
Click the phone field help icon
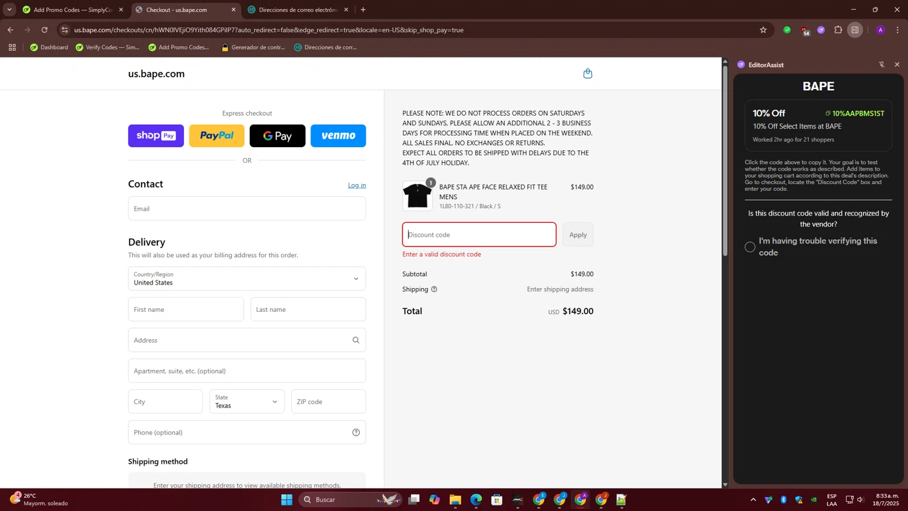point(356,432)
